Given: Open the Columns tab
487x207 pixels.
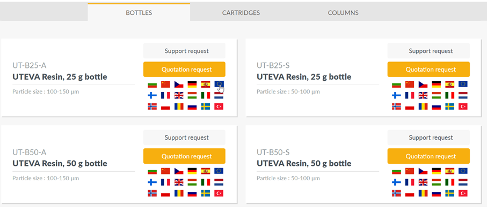Looking at the screenshot, I should click(343, 13).
